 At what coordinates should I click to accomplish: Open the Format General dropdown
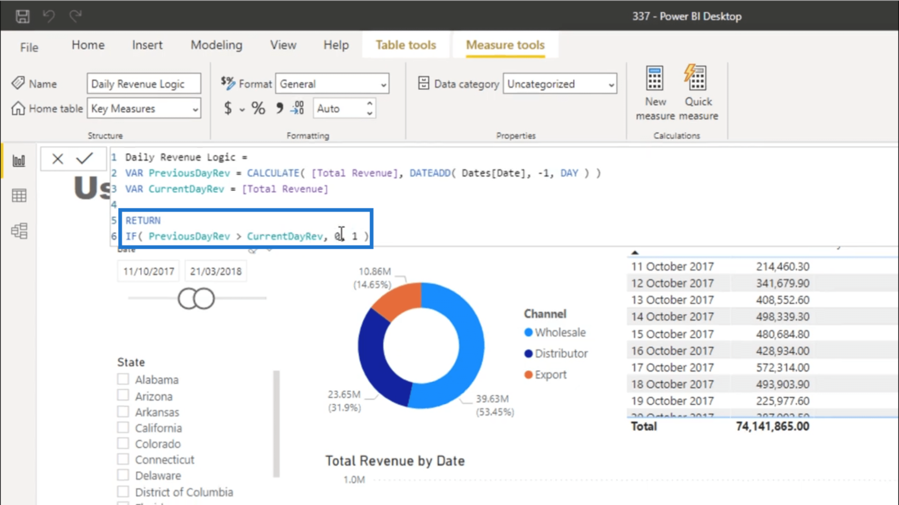pyautogui.click(x=332, y=84)
